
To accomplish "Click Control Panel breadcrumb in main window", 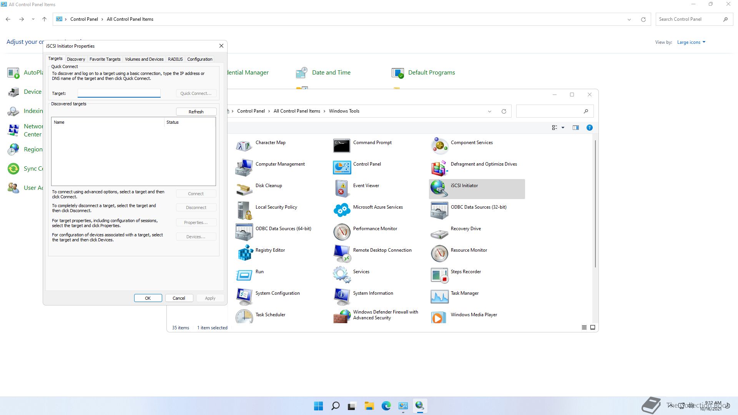I will pos(84,19).
